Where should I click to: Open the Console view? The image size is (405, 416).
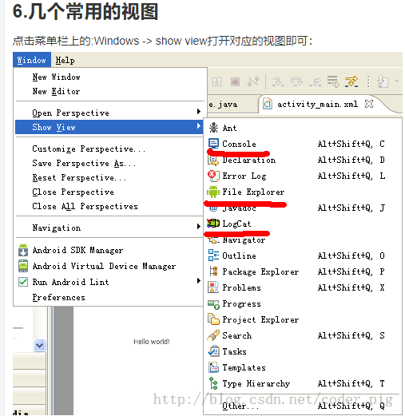coord(302,144)
